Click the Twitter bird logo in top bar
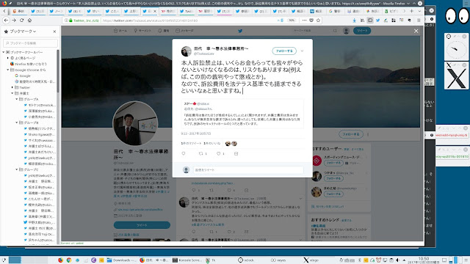470x264 pixels. click(x=240, y=31)
